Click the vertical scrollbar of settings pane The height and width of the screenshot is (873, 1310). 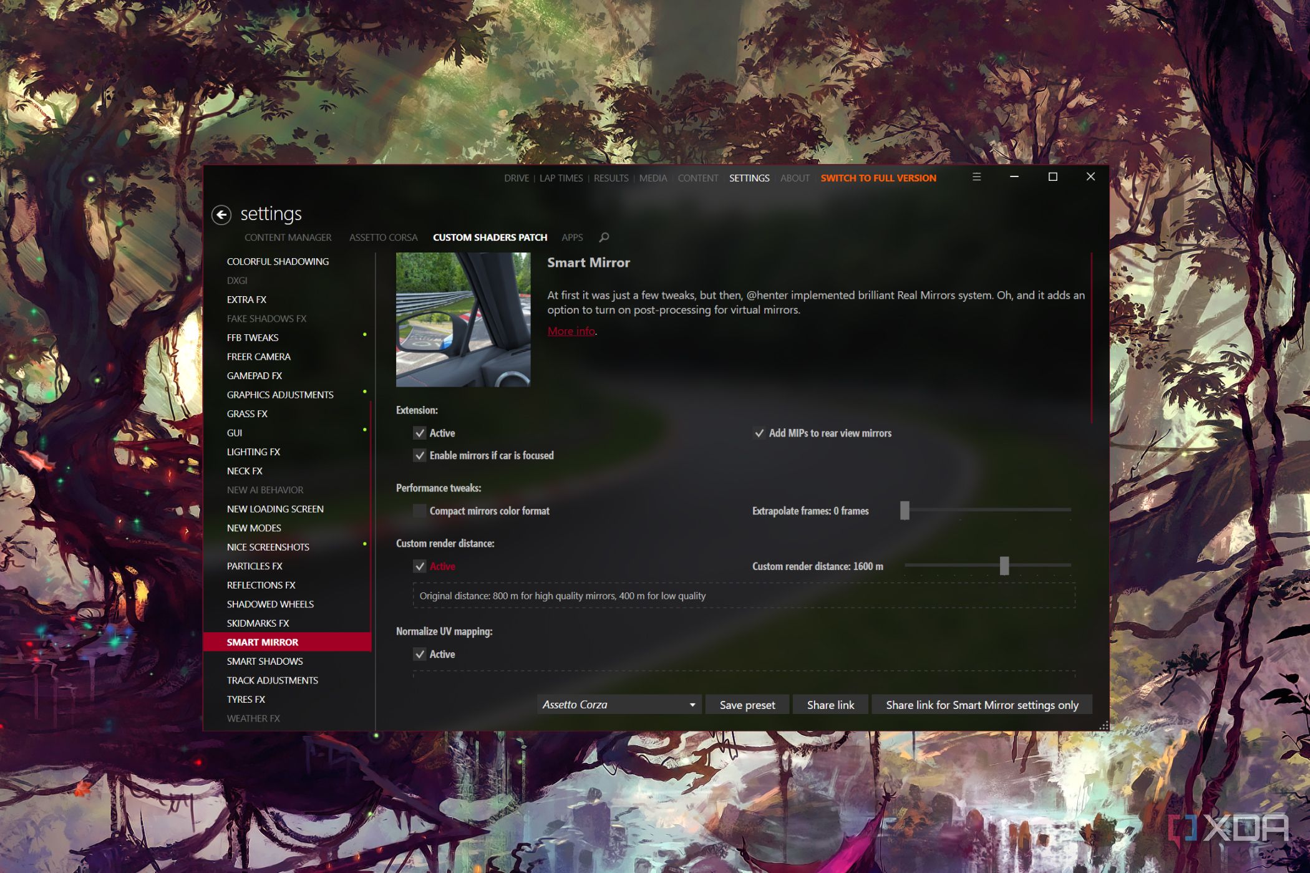(x=1091, y=337)
